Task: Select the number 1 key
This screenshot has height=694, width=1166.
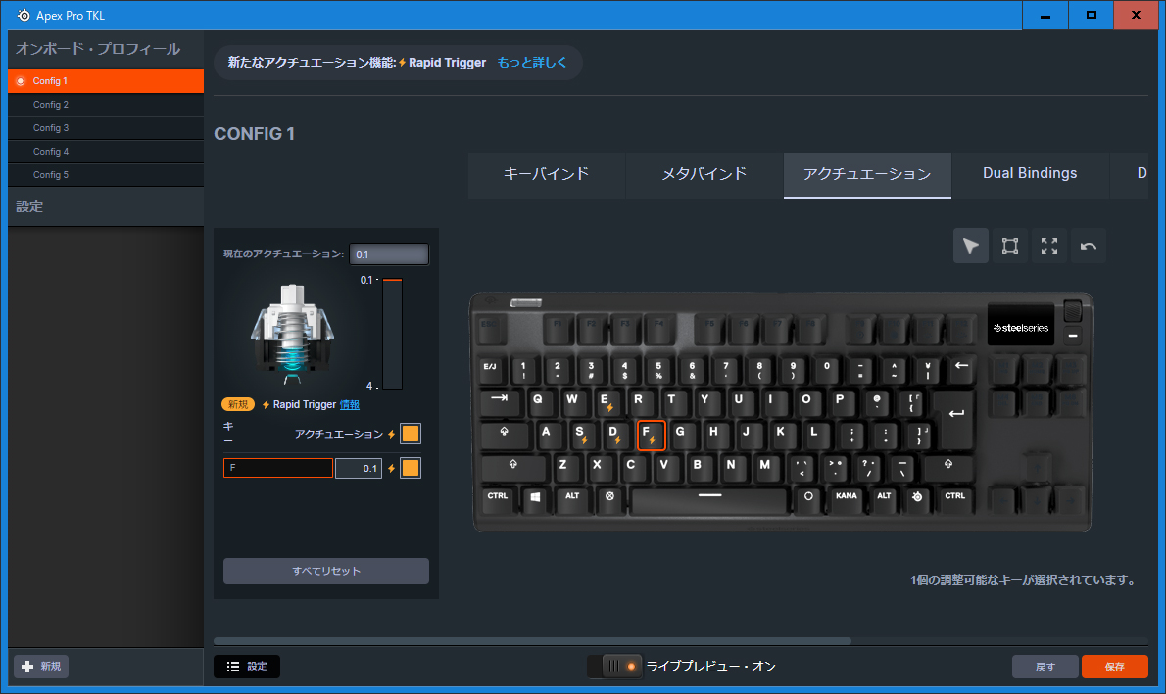Action: [x=524, y=368]
